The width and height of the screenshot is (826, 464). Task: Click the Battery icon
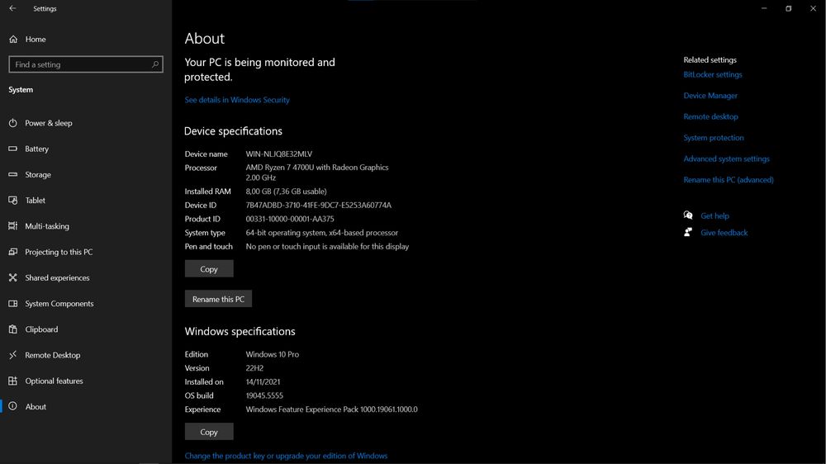[12, 149]
